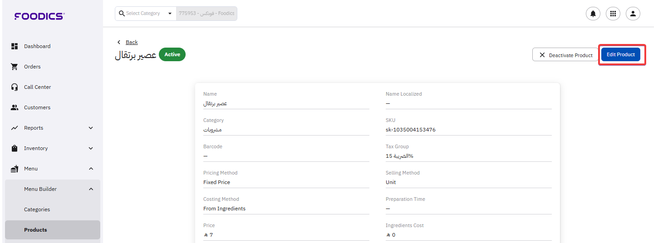
Task: Open the Select Category dropdown
Action: pyautogui.click(x=146, y=14)
